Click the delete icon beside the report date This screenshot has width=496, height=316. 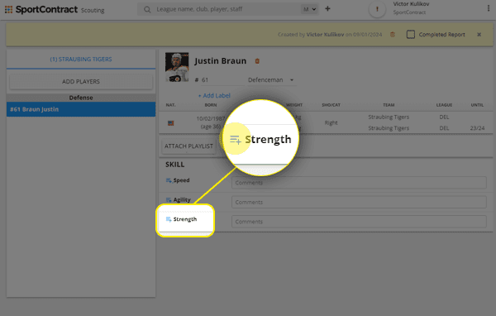coord(393,35)
